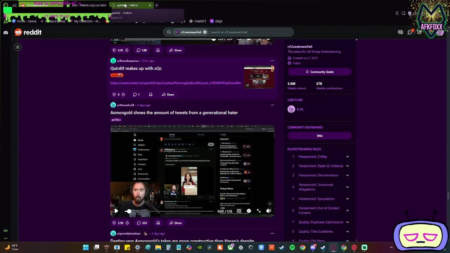The height and width of the screenshot is (253, 450).
Task: Play the Asmongold video
Action: [x=116, y=211]
